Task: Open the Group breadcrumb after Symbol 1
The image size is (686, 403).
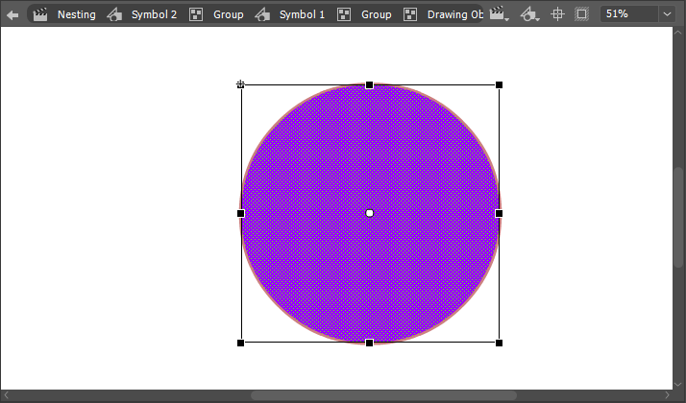Action: pos(376,14)
